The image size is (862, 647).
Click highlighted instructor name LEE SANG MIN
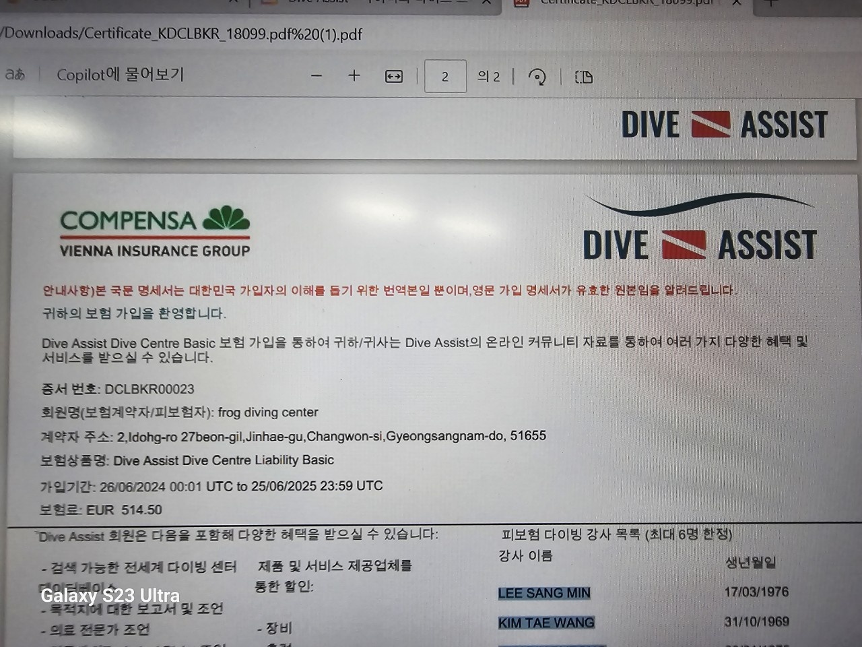544,593
